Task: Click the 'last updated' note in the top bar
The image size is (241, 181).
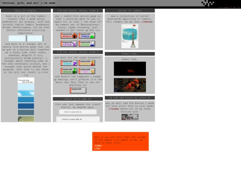Action: [x=228, y=8]
